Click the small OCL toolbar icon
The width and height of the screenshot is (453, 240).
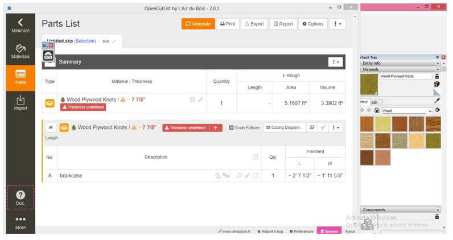coord(48,55)
